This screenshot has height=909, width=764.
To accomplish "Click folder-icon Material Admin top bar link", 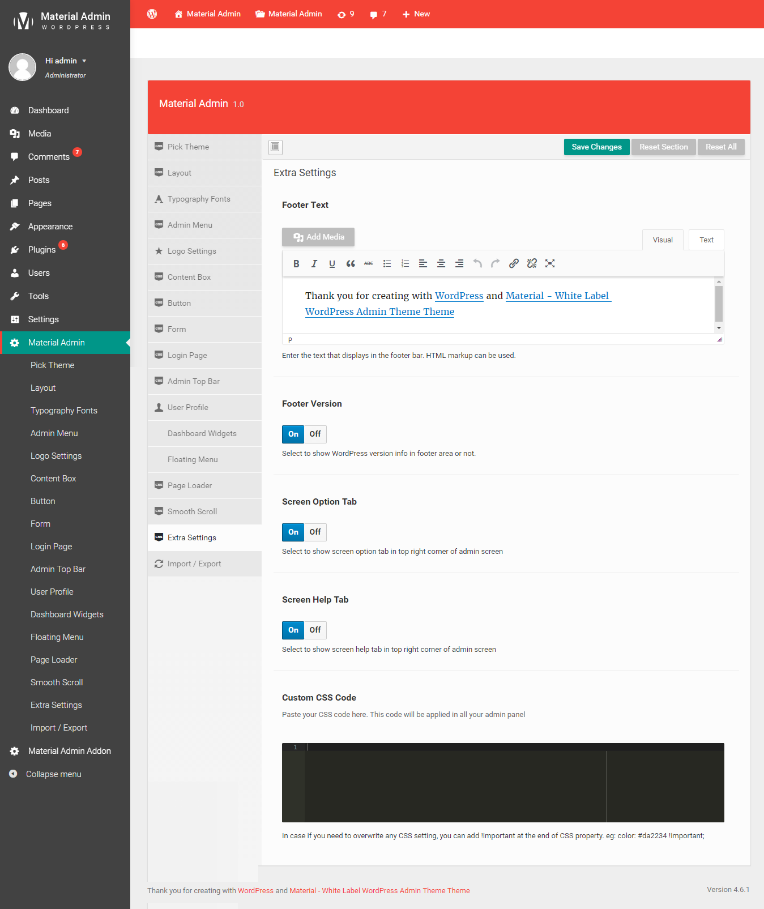I will coord(289,14).
